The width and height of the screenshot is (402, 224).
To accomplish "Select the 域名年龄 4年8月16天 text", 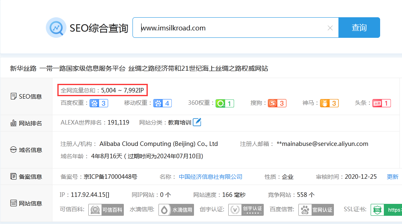I will [106, 156].
